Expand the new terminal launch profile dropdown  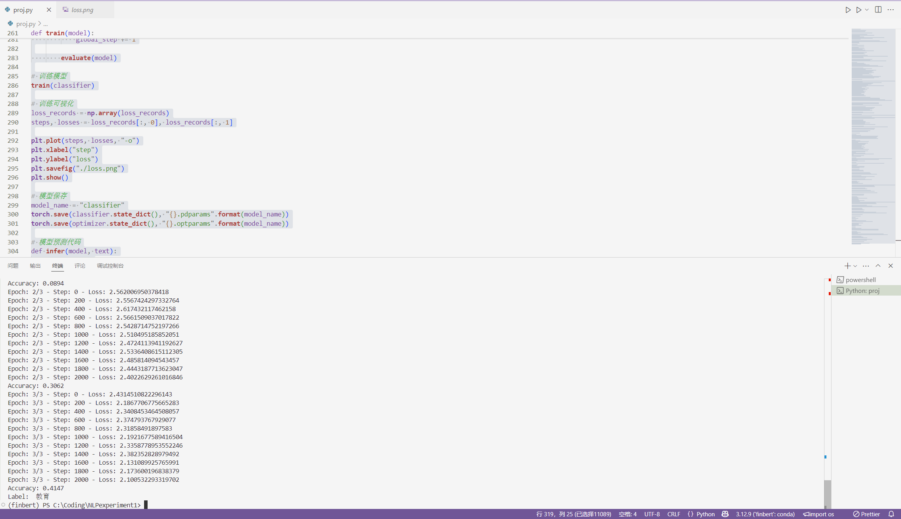point(855,266)
